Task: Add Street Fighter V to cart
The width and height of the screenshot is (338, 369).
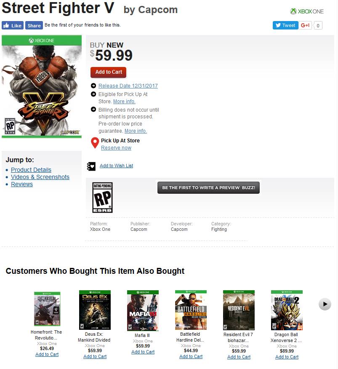Action: (108, 72)
